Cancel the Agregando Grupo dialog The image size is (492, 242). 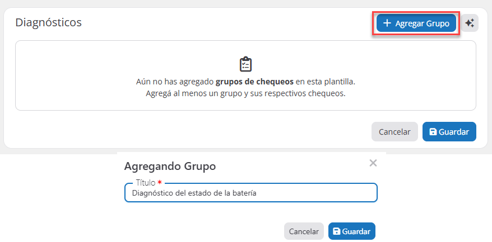click(304, 231)
